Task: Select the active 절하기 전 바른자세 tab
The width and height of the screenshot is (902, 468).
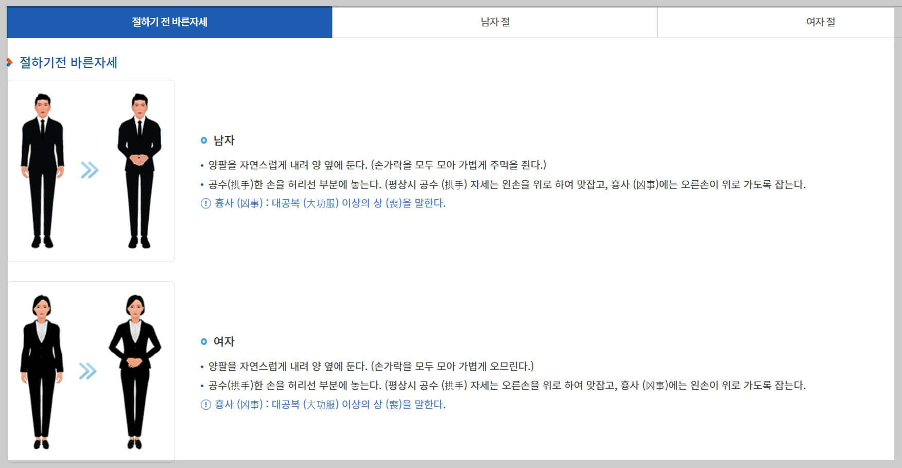Action: pos(169,22)
